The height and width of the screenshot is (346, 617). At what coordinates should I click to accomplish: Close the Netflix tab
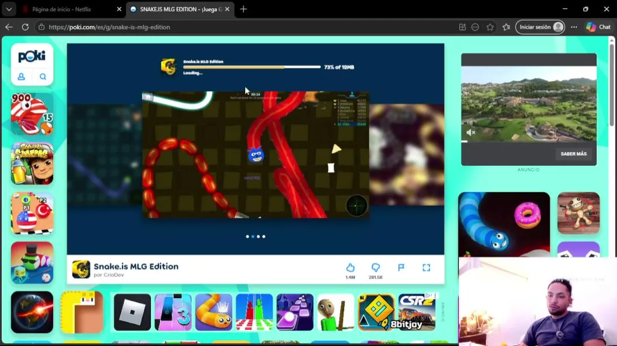[119, 9]
